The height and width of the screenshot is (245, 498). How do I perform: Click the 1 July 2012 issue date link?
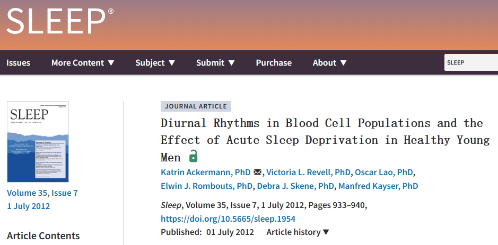[x=28, y=206]
